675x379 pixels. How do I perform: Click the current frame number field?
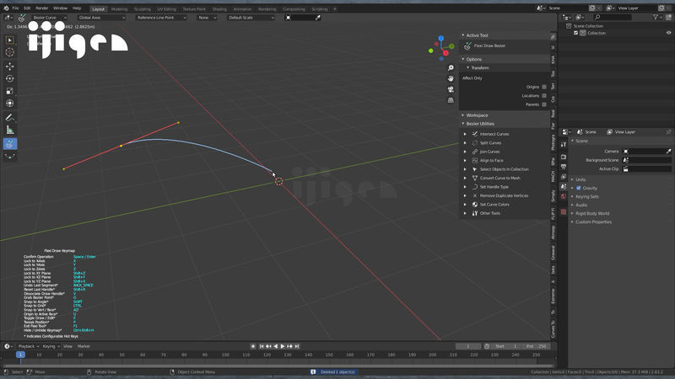click(468, 346)
